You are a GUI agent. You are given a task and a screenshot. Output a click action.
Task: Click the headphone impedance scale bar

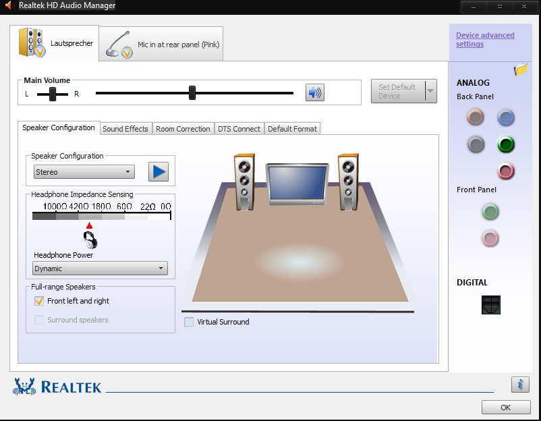click(102, 216)
